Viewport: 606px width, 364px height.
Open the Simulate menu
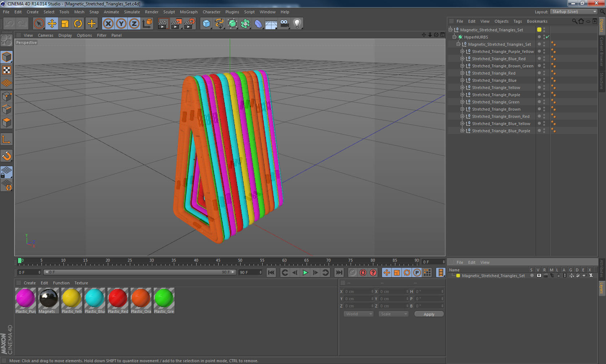(x=132, y=12)
